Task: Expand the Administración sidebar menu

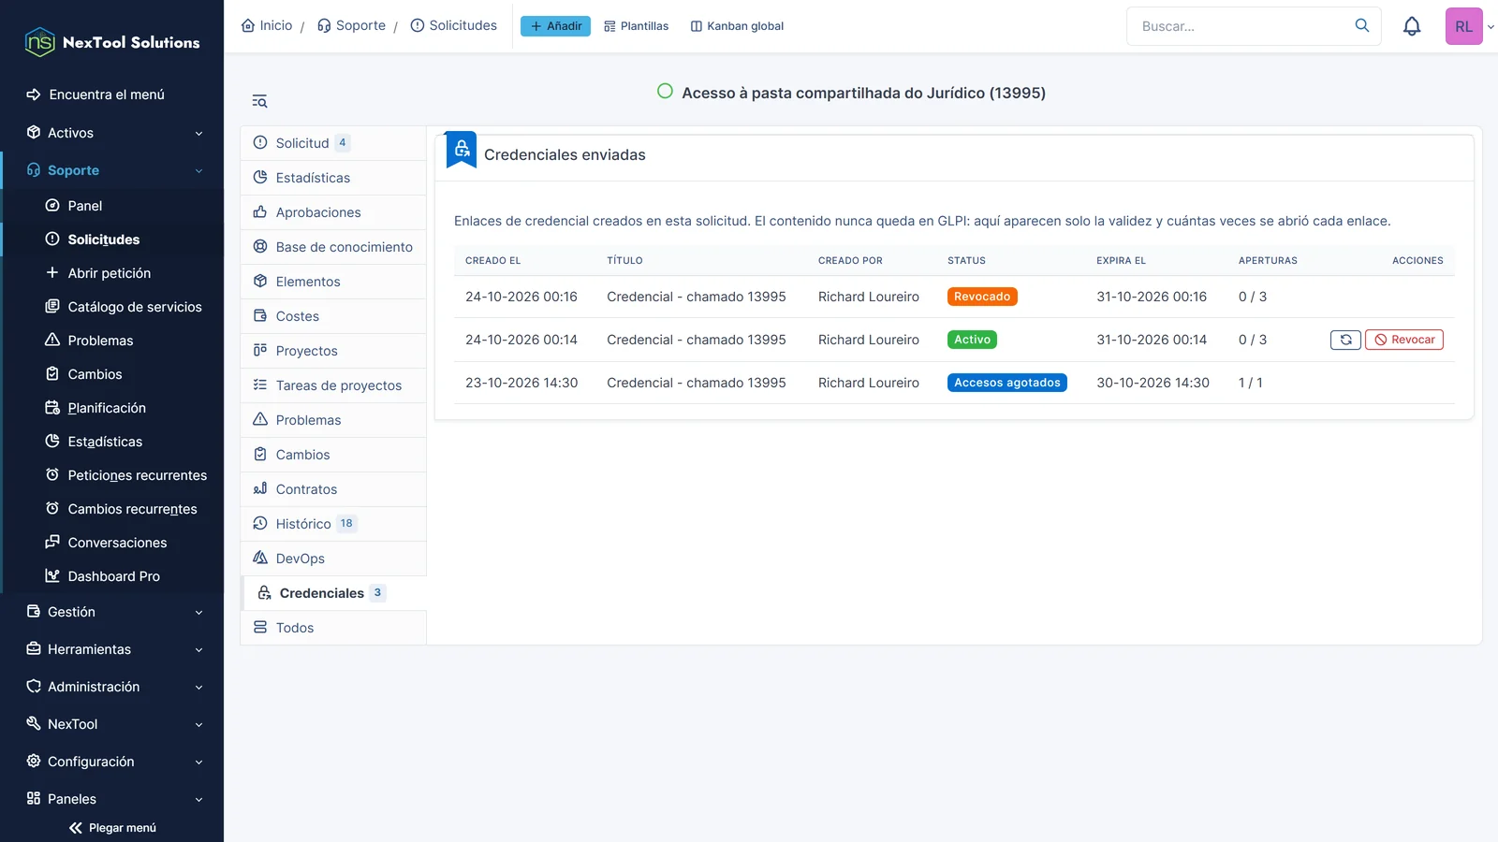Action: tap(112, 687)
